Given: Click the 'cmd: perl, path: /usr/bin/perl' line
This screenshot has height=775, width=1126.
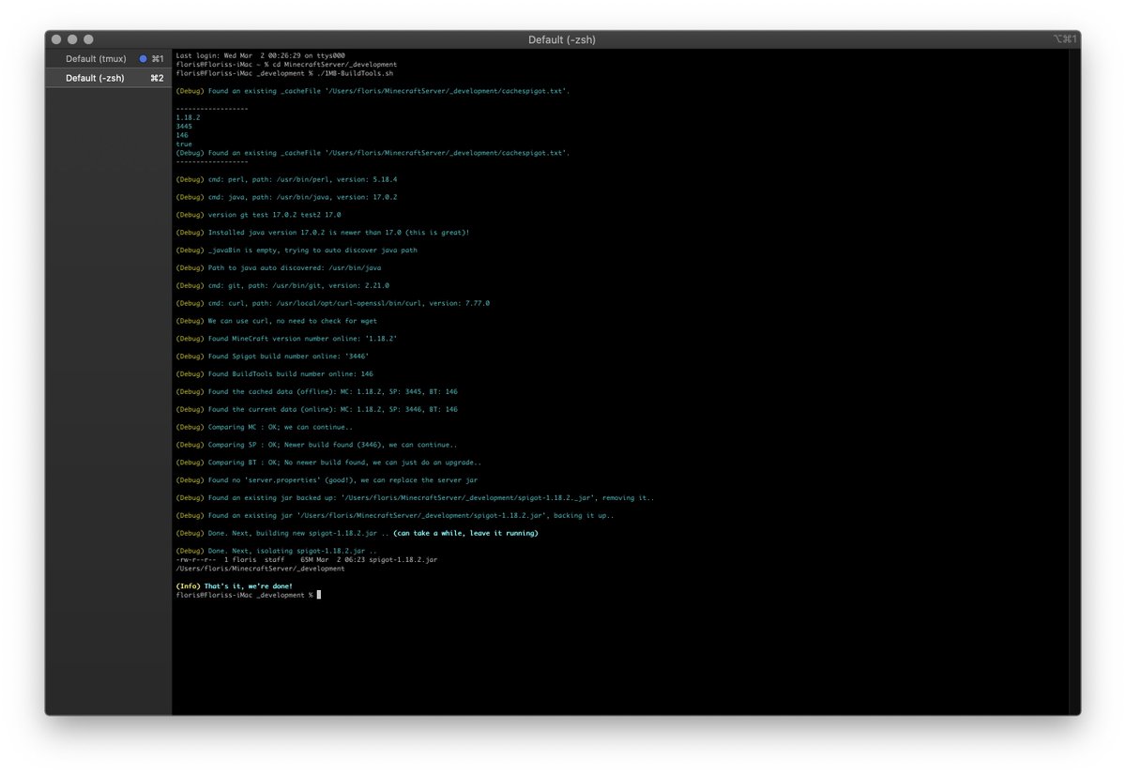Looking at the screenshot, I should point(286,179).
